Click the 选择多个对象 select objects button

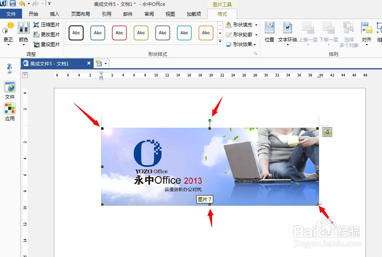(349, 34)
